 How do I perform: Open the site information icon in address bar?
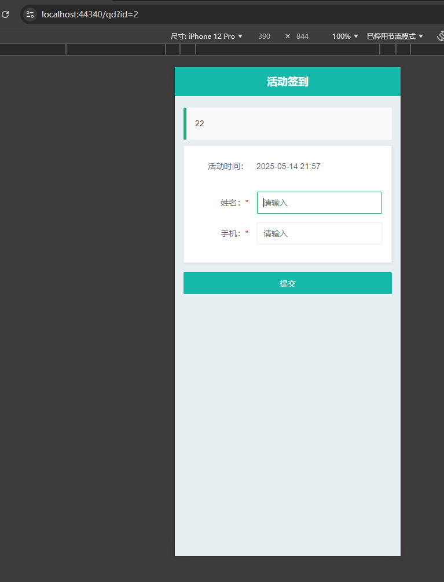[30, 14]
